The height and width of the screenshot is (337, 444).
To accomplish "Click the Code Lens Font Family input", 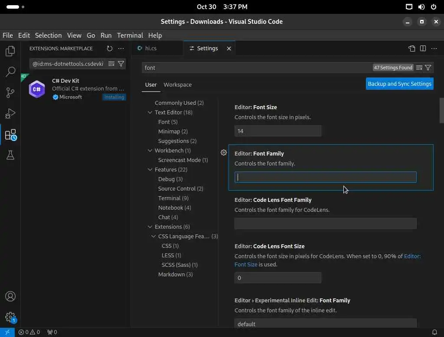I will pyautogui.click(x=325, y=224).
